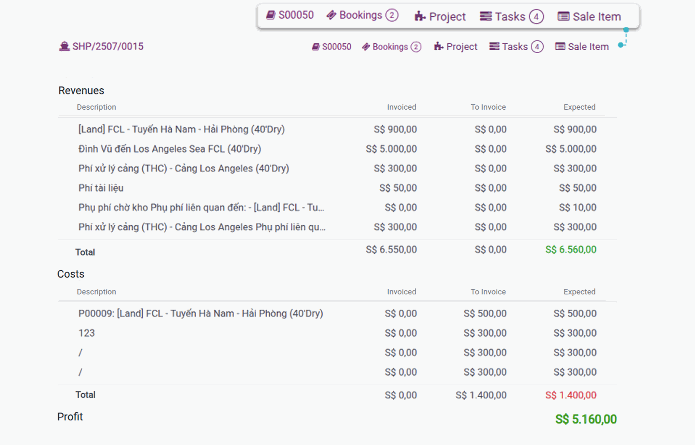Click the puzzle icon beside Project in the small bar
The height and width of the screenshot is (445, 695).
point(438,46)
